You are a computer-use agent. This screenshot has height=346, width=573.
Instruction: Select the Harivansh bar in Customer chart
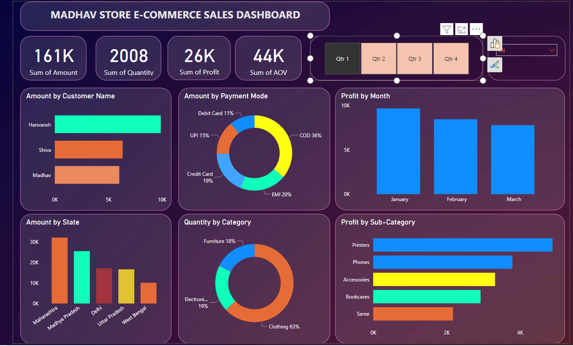[x=107, y=124]
